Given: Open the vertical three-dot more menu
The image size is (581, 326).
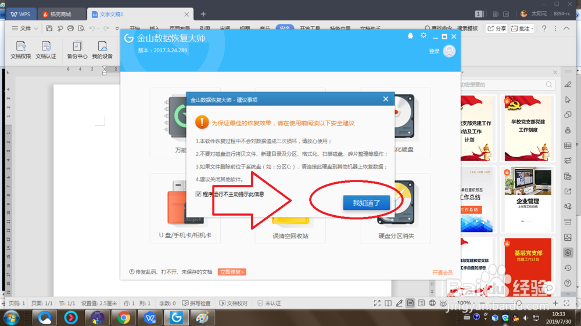Looking at the screenshot, I should (555, 28).
